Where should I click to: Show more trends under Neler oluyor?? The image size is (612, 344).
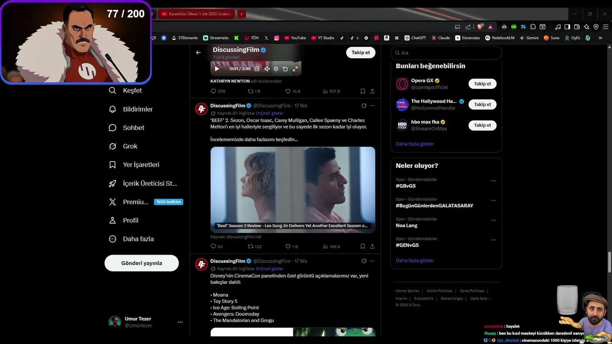415,260
